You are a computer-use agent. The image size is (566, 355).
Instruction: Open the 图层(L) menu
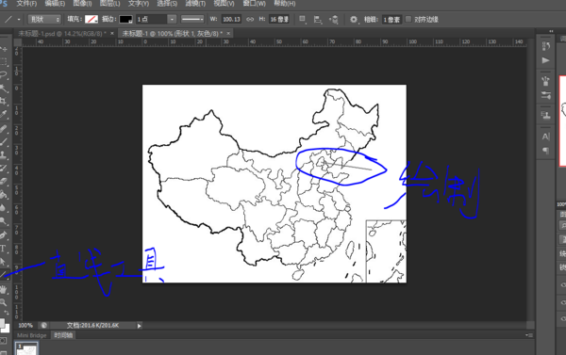pos(110,4)
